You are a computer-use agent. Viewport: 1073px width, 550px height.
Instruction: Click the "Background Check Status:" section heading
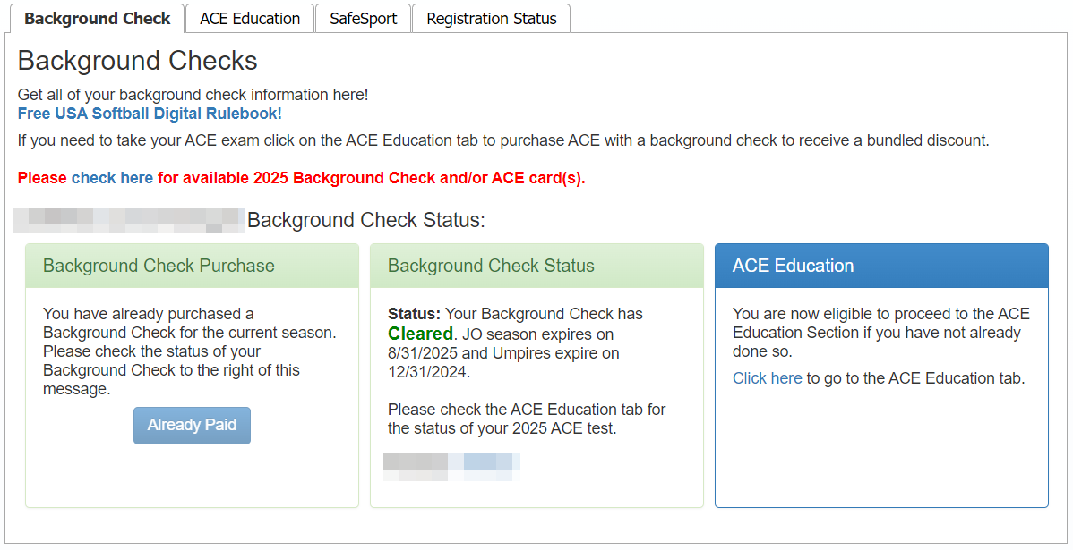(x=365, y=220)
